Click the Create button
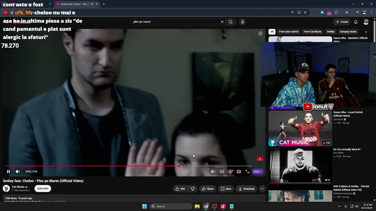Screen dimensions: 376x211 coord(342,22)
